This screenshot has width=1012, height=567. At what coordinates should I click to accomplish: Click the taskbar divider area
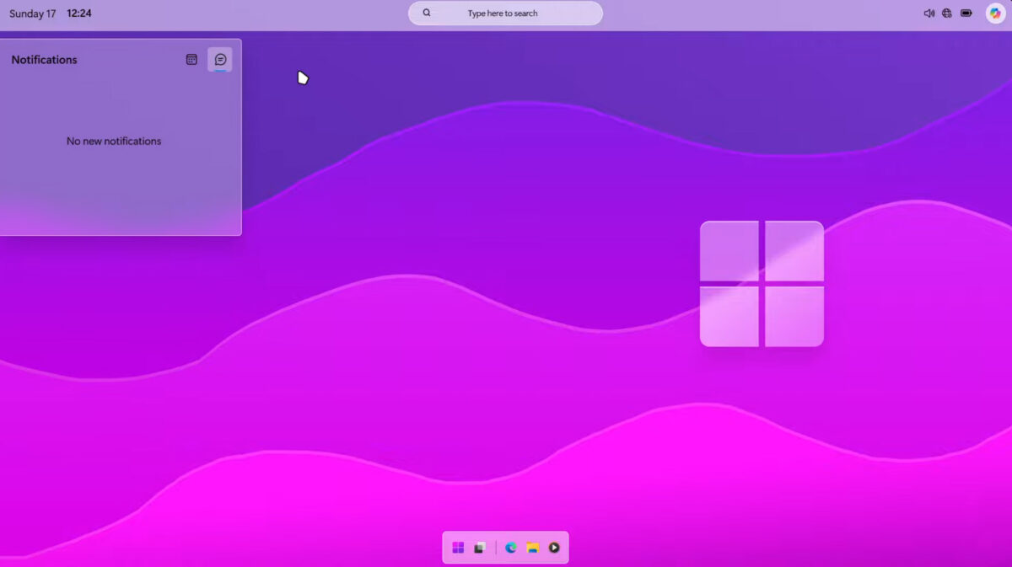coord(494,547)
